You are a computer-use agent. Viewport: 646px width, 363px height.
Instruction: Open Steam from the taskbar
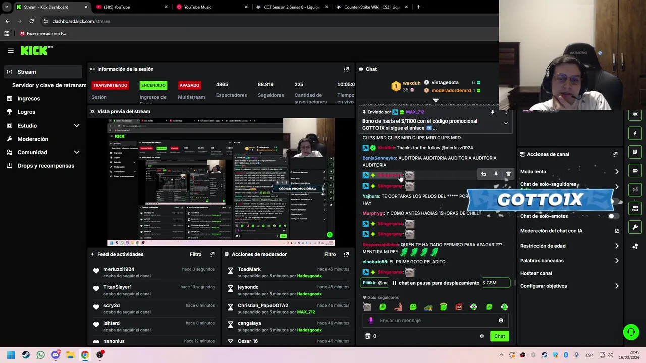pos(26,355)
